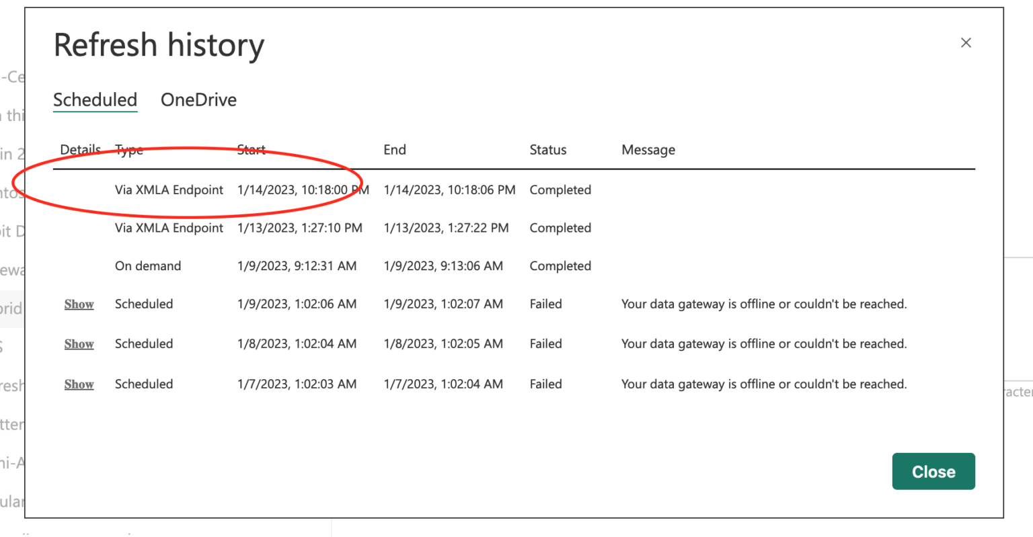The image size is (1033, 537).
Task: Click the Message column header
Action: pos(648,149)
